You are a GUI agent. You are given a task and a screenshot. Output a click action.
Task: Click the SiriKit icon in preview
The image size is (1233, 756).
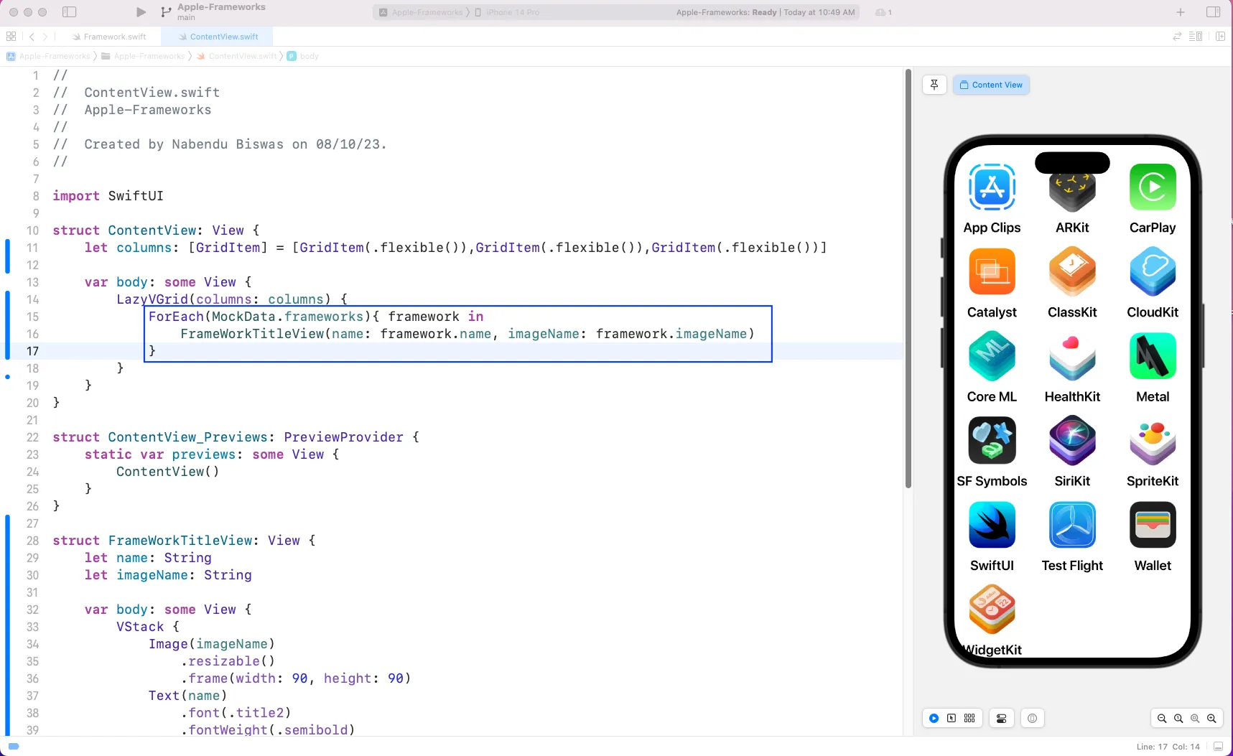1072,440
